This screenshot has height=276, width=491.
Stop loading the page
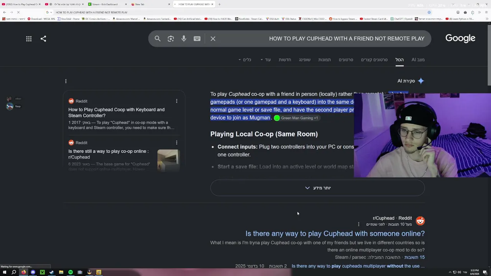18,12
